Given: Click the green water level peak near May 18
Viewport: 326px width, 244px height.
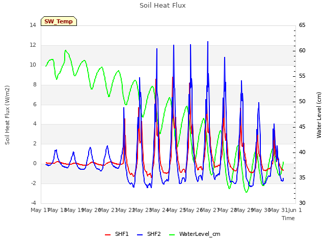Looking at the screenshot, I should click(x=66, y=50).
